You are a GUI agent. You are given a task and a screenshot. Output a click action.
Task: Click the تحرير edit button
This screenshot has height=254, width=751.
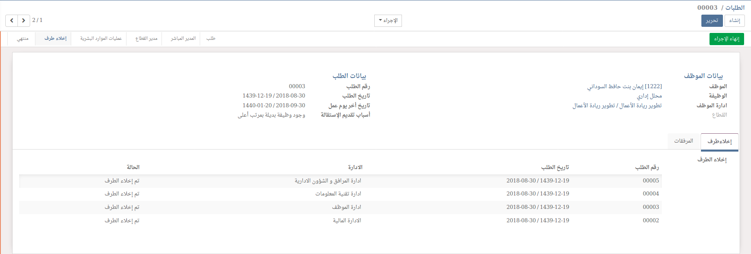point(712,21)
